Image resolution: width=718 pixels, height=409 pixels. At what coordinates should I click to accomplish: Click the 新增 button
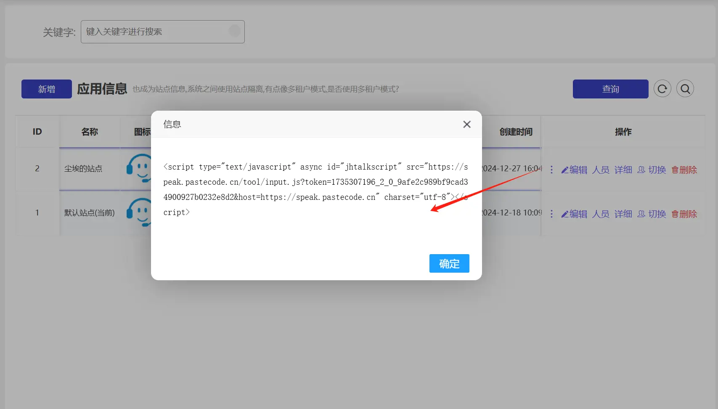click(47, 89)
